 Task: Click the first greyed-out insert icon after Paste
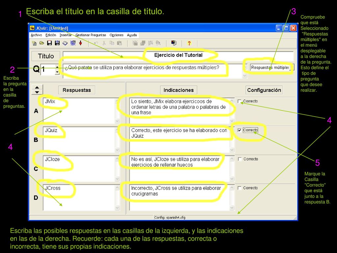(x=135, y=43)
